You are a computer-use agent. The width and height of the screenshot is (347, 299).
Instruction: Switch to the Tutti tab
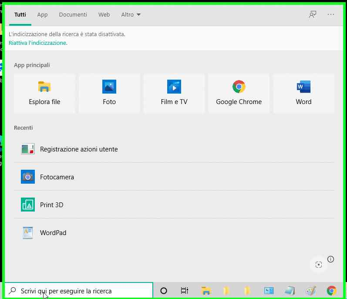coord(20,15)
